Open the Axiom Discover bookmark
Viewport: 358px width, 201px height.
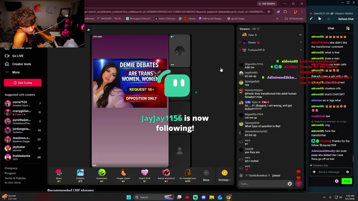coord(165,19)
